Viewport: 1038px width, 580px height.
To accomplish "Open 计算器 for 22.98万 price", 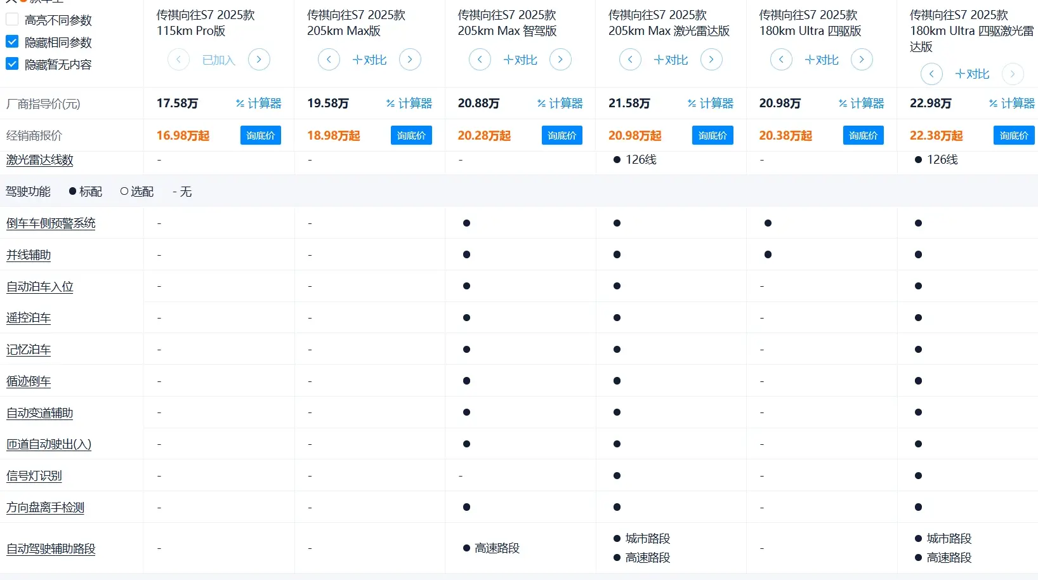I will [x=1012, y=103].
